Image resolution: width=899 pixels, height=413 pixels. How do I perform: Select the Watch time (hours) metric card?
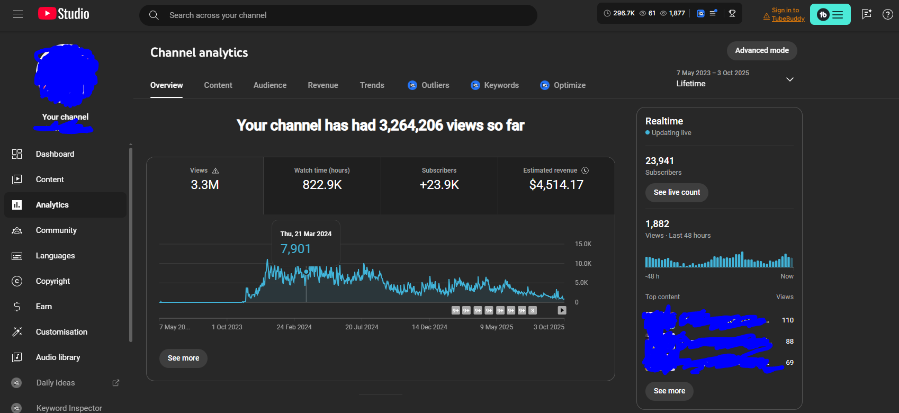pyautogui.click(x=322, y=185)
